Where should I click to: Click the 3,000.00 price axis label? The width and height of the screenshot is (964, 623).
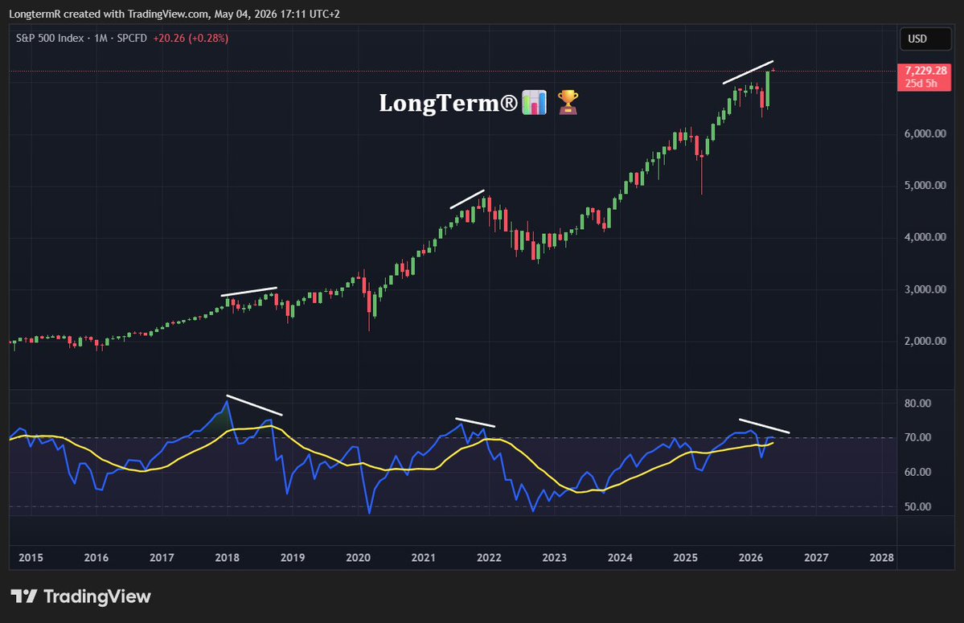coord(925,289)
